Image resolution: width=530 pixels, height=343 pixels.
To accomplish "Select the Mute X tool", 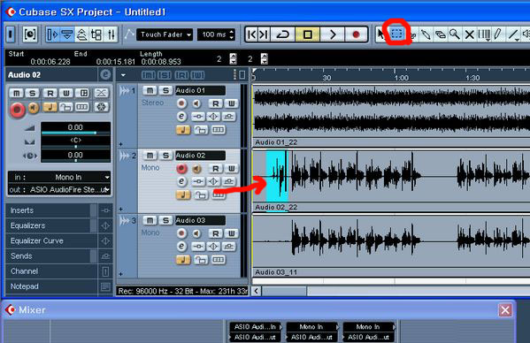I will [x=469, y=34].
